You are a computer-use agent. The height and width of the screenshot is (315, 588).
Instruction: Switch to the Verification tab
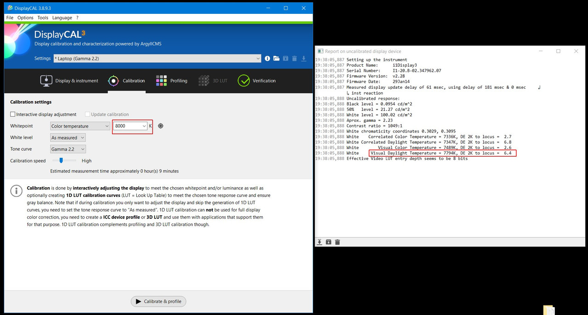coord(257,80)
